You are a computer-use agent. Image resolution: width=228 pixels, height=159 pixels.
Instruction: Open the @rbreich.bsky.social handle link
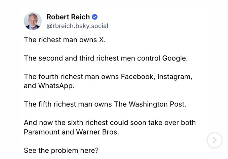(77, 26)
